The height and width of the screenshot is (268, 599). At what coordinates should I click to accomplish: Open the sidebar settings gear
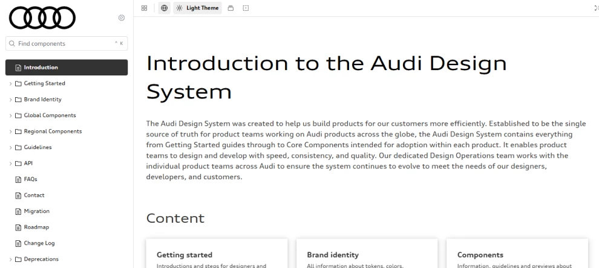click(x=122, y=18)
